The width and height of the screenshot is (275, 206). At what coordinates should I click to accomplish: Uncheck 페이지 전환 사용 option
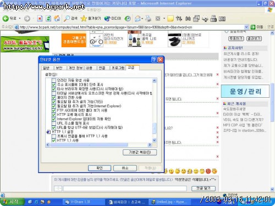(x=53, y=97)
